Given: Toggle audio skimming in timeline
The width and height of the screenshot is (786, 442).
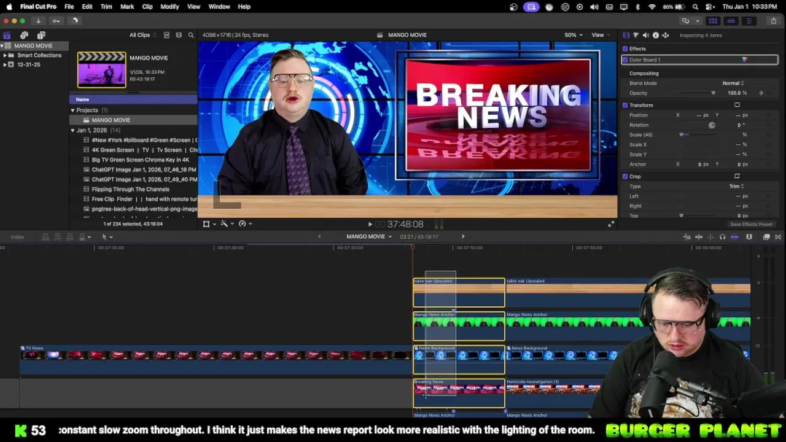Looking at the screenshot, I should (722, 237).
